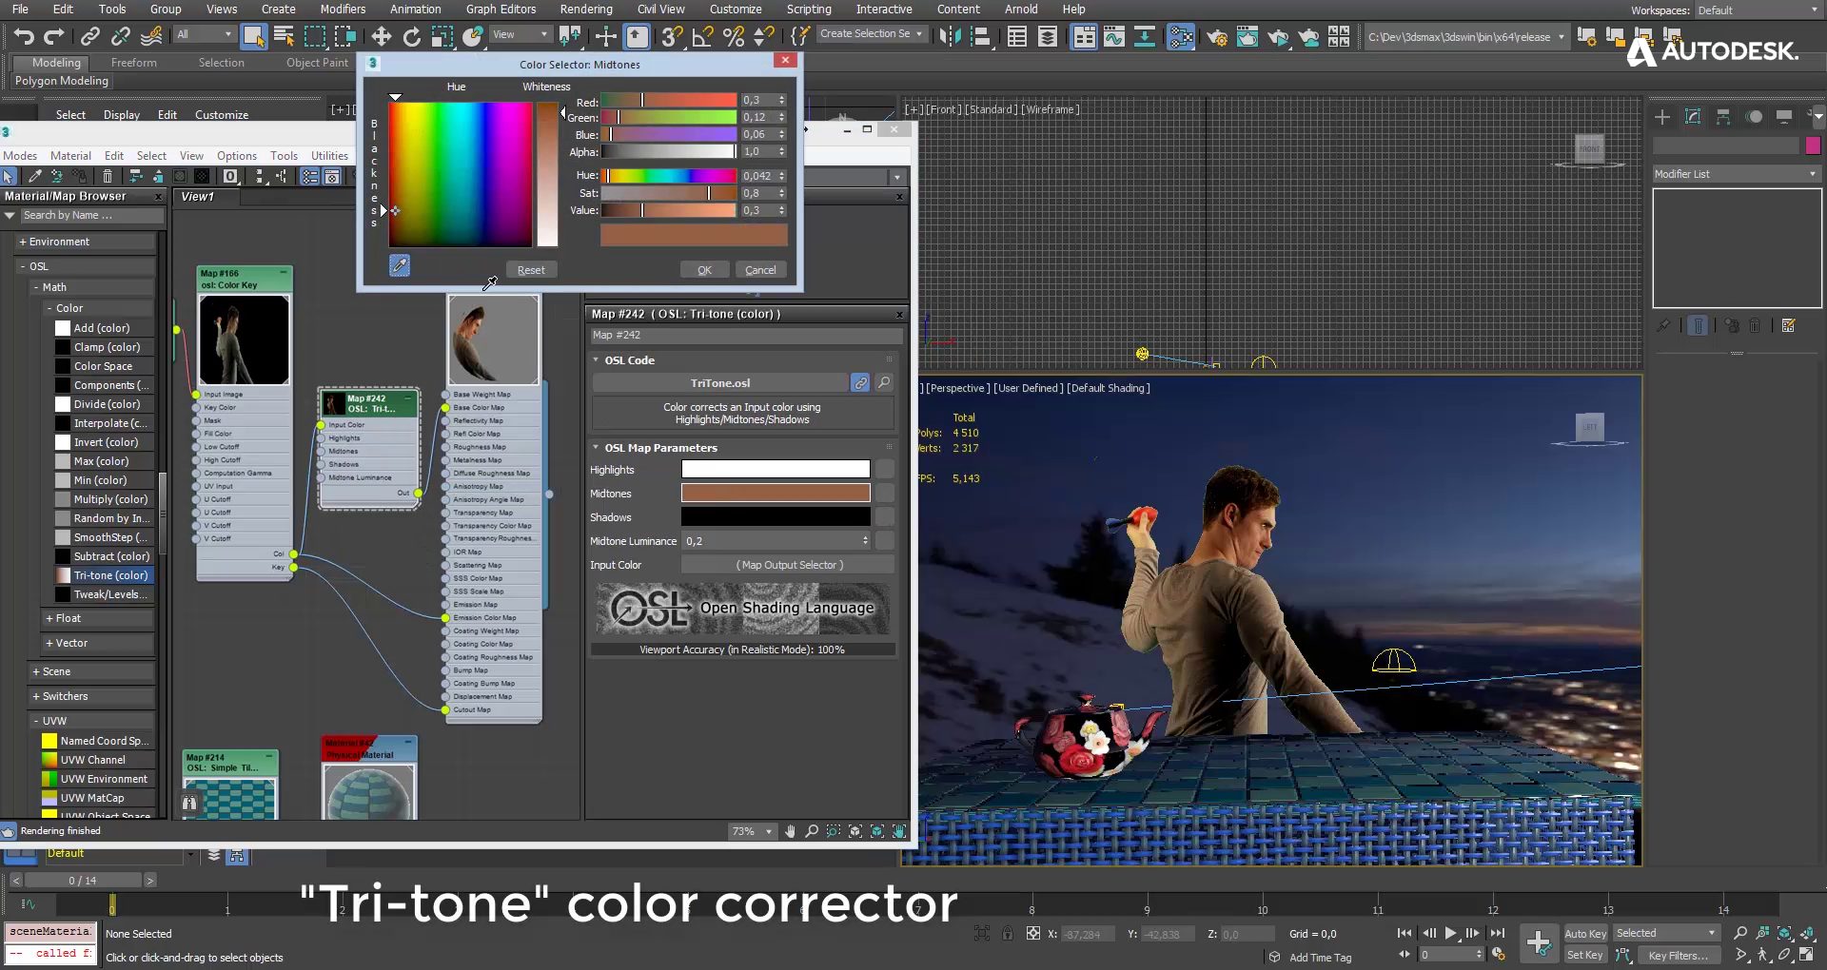This screenshot has width=1827, height=970.
Task: Open the Rendering menu
Action: [x=586, y=10]
